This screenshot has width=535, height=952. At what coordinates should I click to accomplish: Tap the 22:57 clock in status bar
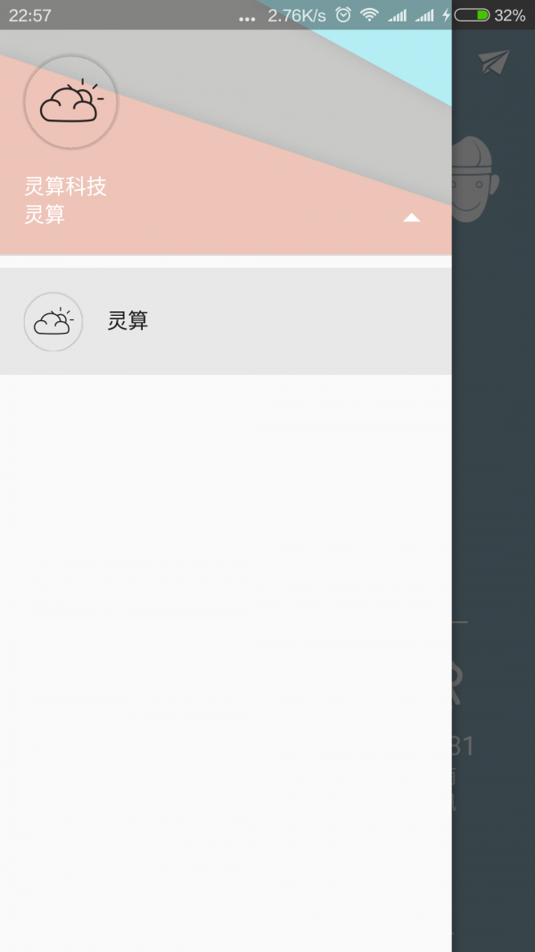click(29, 15)
